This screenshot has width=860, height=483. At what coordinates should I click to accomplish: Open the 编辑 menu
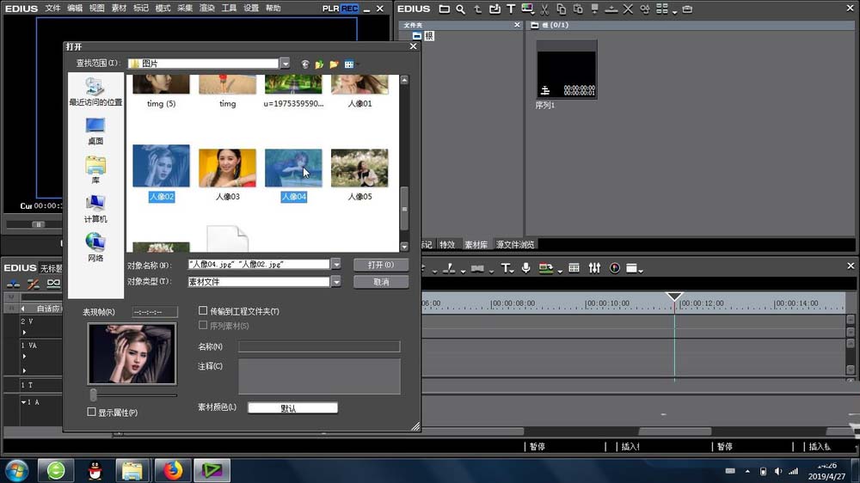(x=75, y=9)
